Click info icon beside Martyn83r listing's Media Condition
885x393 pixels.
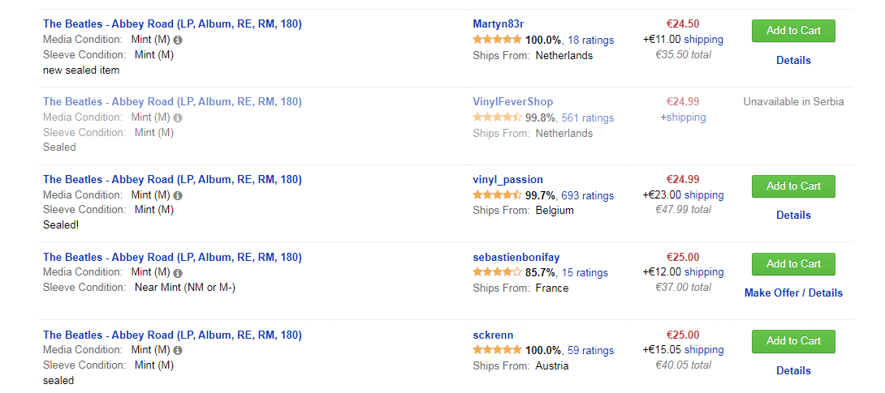click(178, 40)
